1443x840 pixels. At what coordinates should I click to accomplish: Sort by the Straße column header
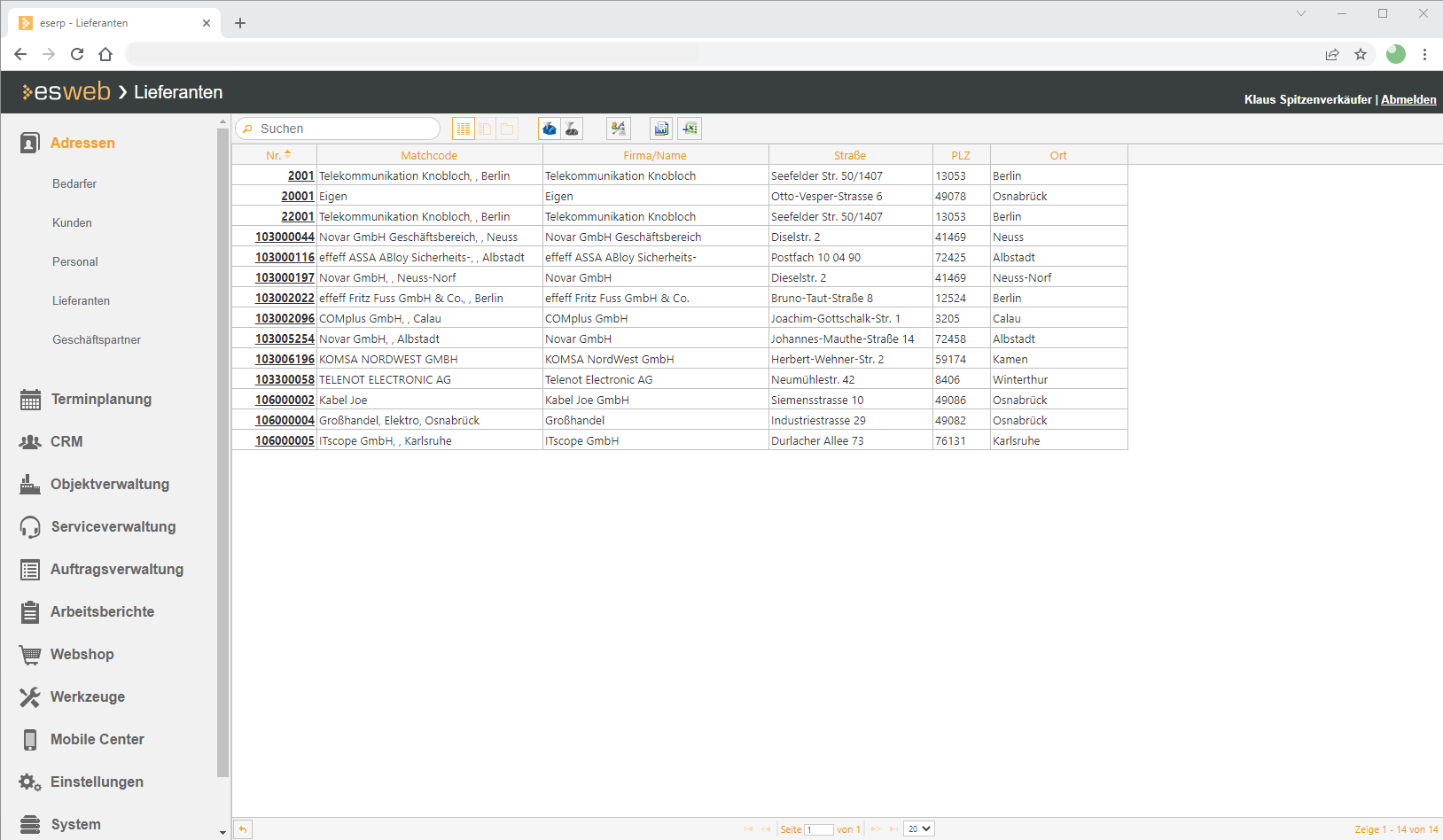click(850, 155)
